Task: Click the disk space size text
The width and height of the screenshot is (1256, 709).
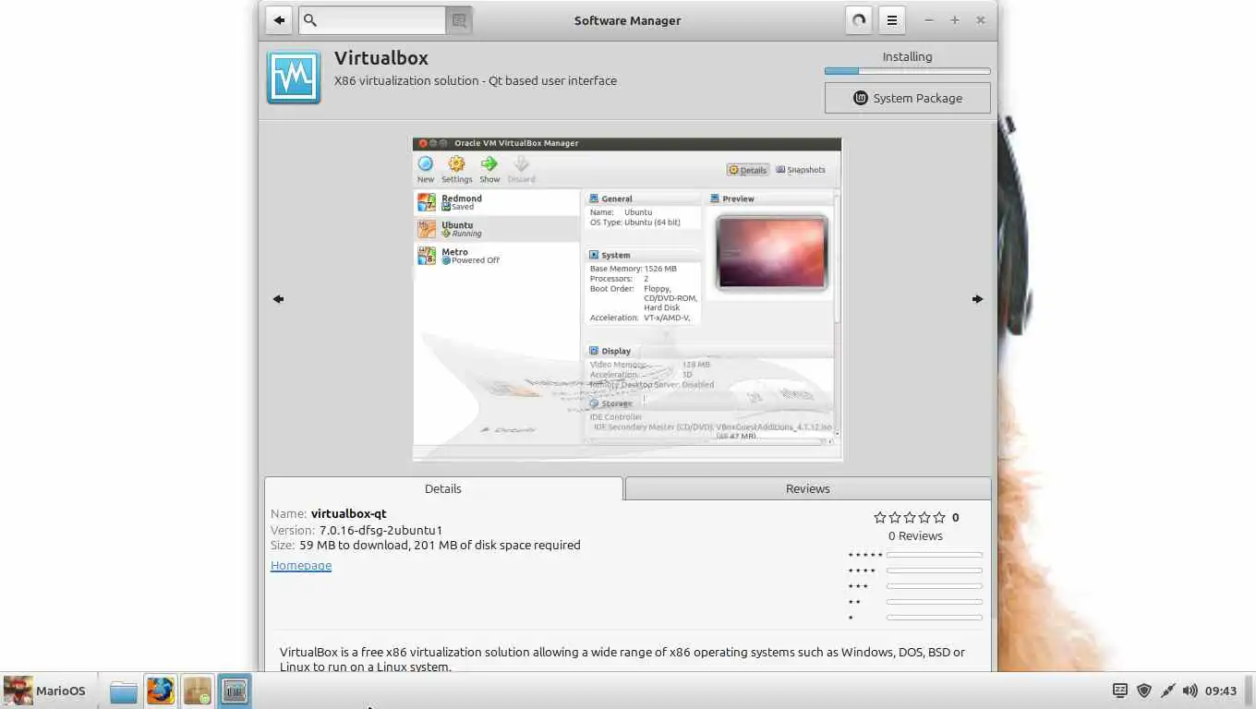Action: 440,545
